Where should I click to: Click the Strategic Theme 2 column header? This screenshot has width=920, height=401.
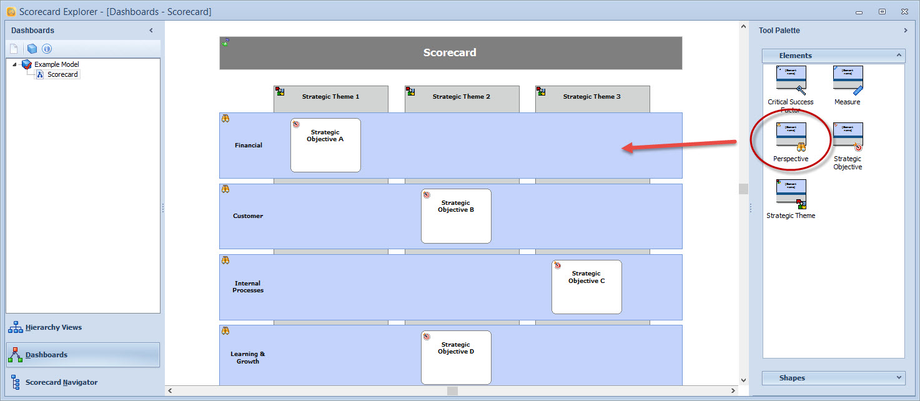click(x=462, y=97)
